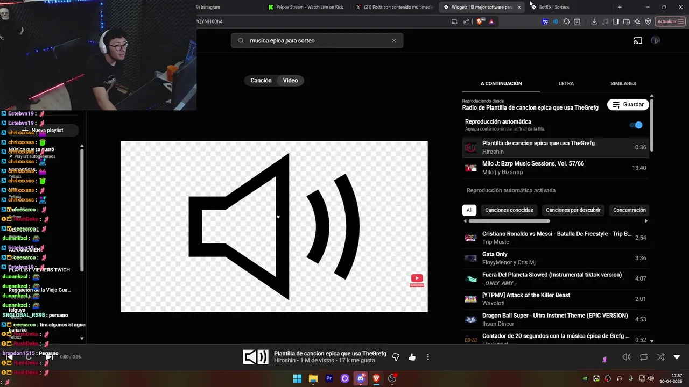Image resolution: width=689 pixels, height=387 pixels.
Task: Select the Canciones conocidas chip
Action: click(x=509, y=210)
